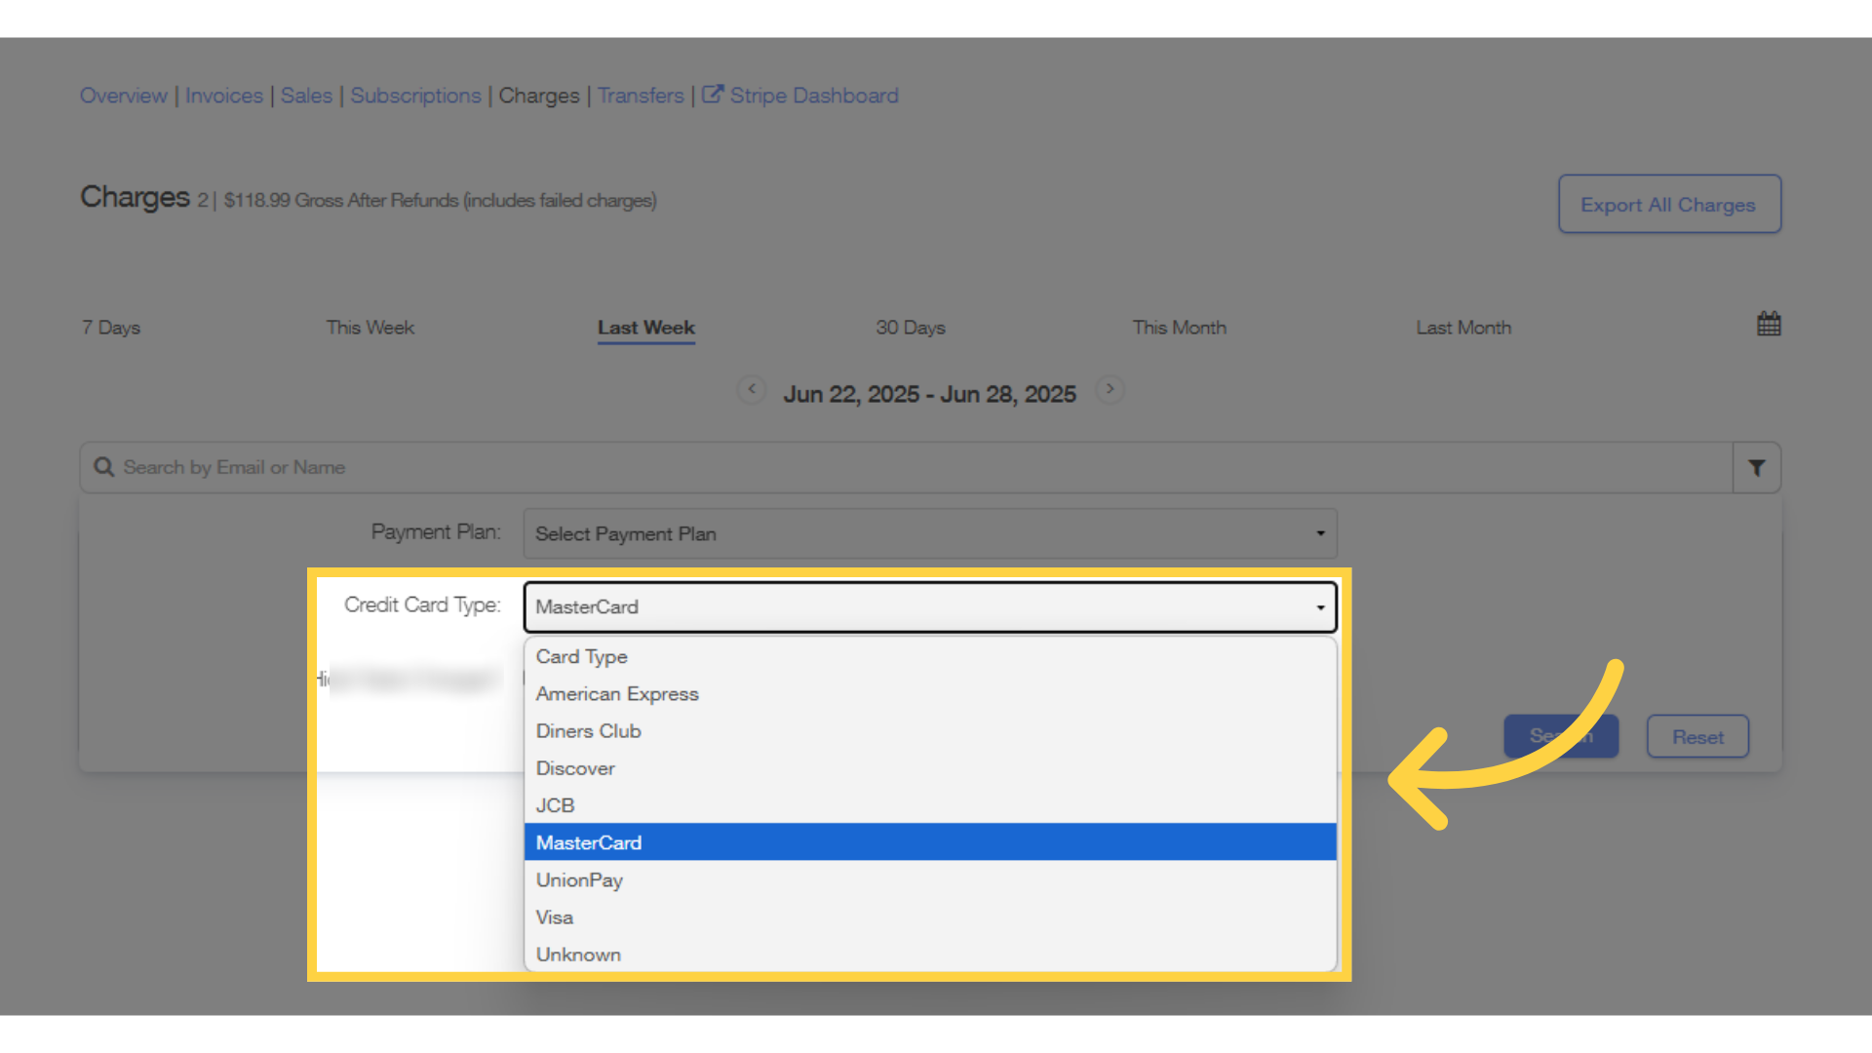This screenshot has height=1053, width=1872.
Task: Switch to This Month range tab
Action: [x=1180, y=328]
